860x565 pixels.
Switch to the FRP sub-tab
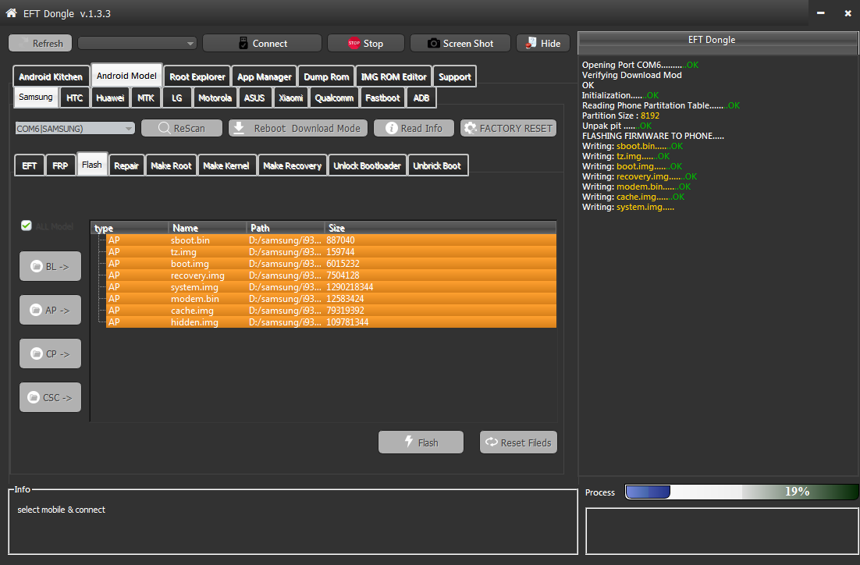coord(60,165)
